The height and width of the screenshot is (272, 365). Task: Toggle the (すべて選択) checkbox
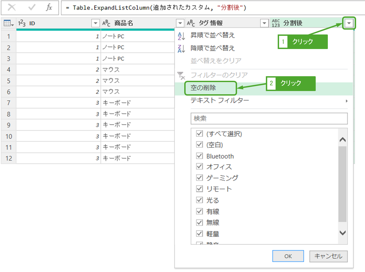click(x=199, y=134)
